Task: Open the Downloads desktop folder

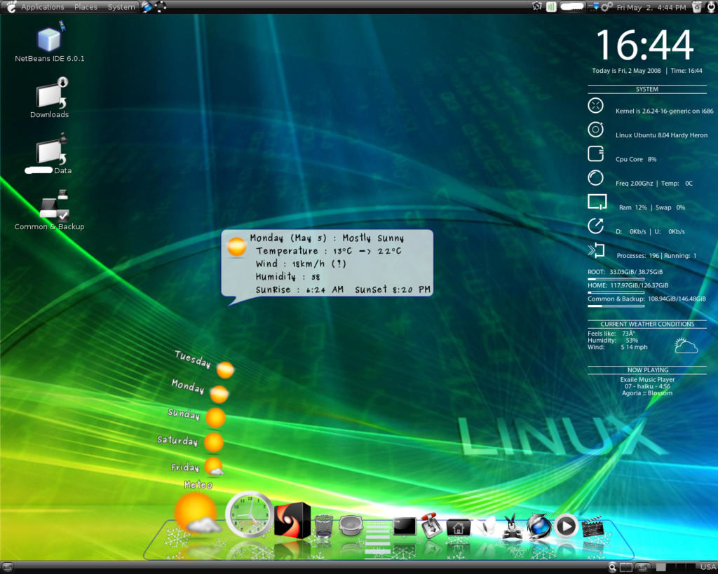Action: (50, 98)
